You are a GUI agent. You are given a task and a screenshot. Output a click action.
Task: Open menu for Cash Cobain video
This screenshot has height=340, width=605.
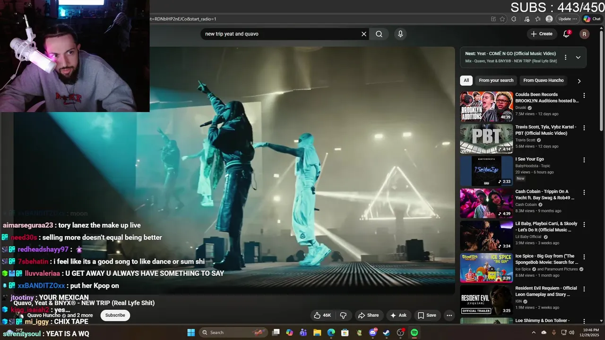tap(584, 192)
